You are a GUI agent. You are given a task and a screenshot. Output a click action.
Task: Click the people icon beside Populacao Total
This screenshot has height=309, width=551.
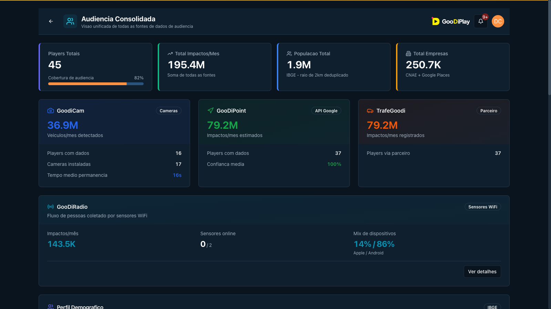[x=289, y=54]
